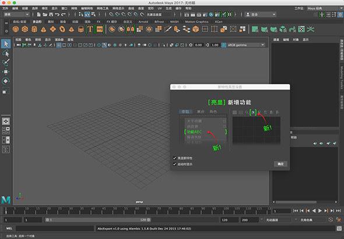Toggle select by hierarchy mode icon

81,15
